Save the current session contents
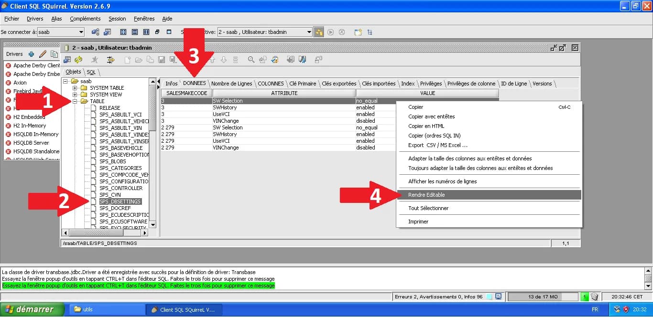The height and width of the screenshot is (317, 653). (x=162, y=58)
